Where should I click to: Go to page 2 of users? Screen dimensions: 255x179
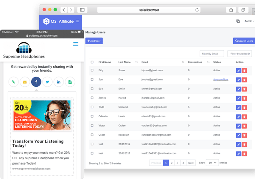pyautogui.click(x=171, y=163)
